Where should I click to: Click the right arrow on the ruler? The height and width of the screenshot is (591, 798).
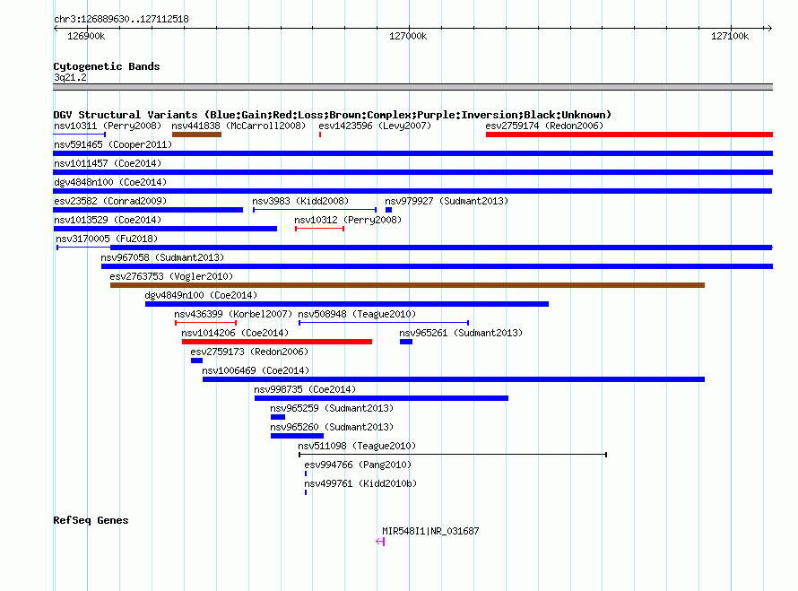click(769, 28)
